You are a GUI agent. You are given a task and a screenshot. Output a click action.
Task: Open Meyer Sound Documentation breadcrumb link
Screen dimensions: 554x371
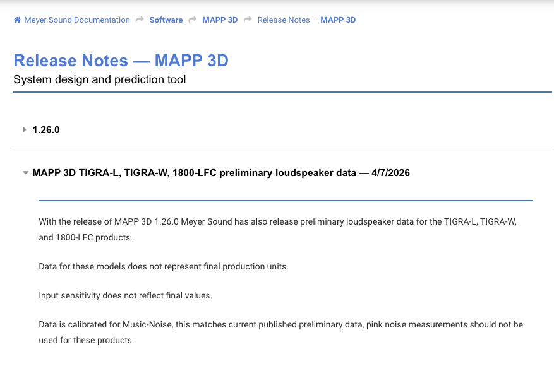76,20
